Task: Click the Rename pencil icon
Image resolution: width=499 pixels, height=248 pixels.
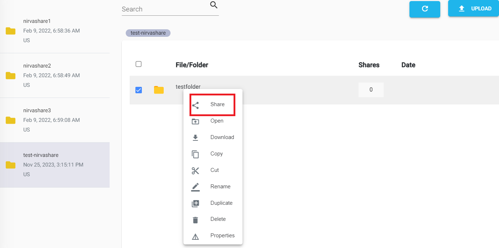Action: pos(195,187)
